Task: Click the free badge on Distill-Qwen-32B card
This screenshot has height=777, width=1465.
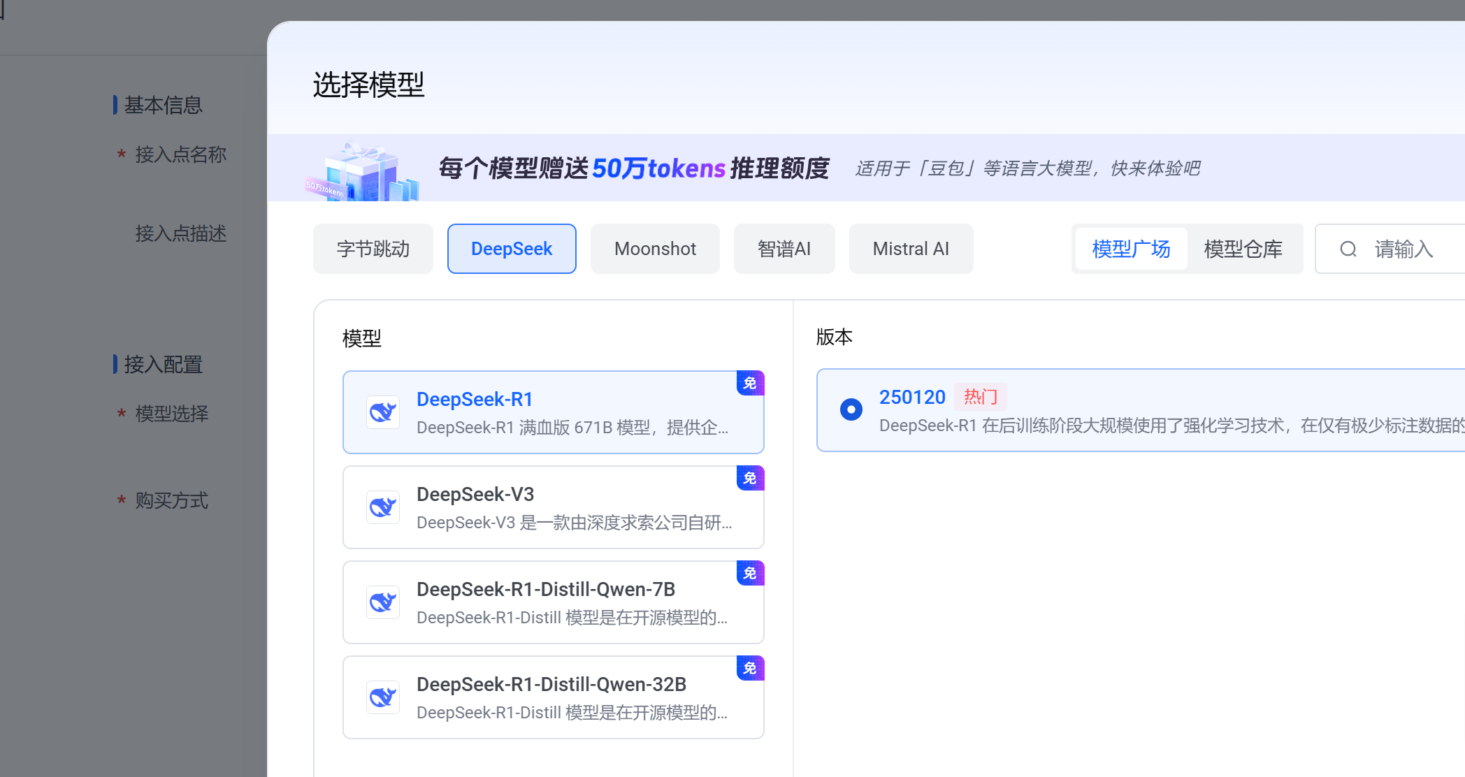Action: click(x=750, y=668)
